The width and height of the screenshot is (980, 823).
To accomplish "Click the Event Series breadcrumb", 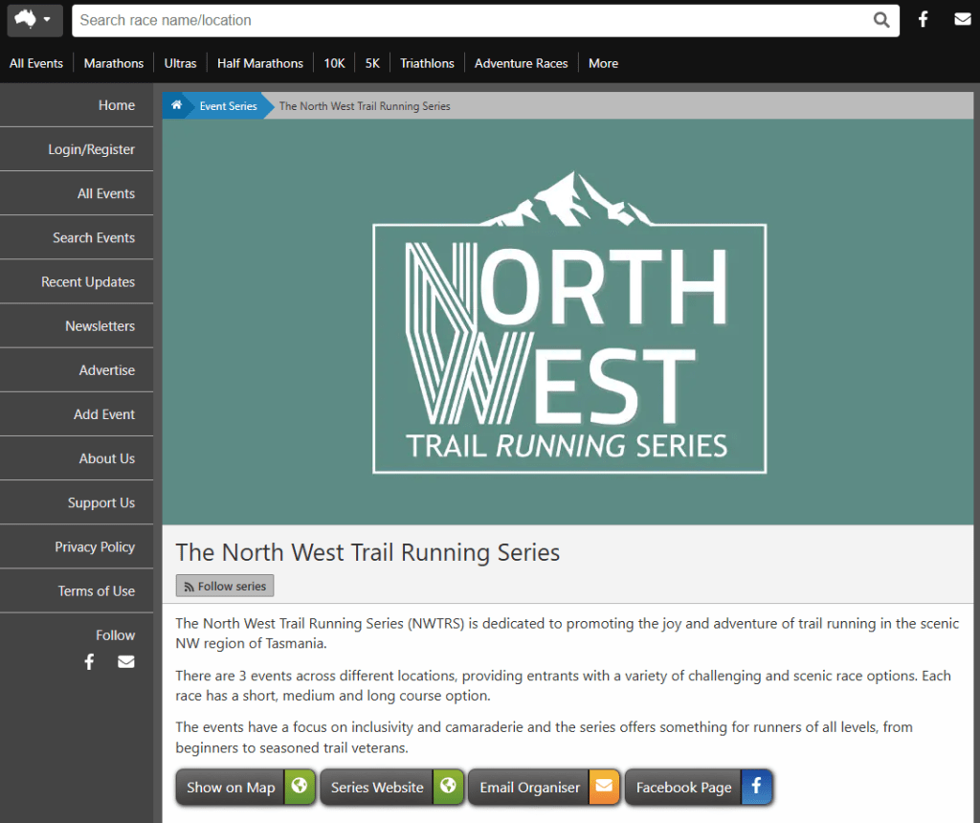I will coord(228,106).
